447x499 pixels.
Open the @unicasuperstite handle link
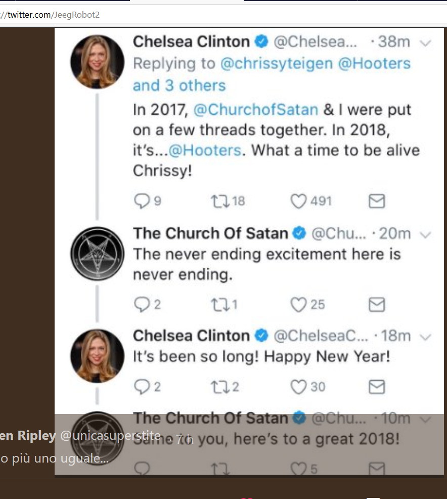110,436
